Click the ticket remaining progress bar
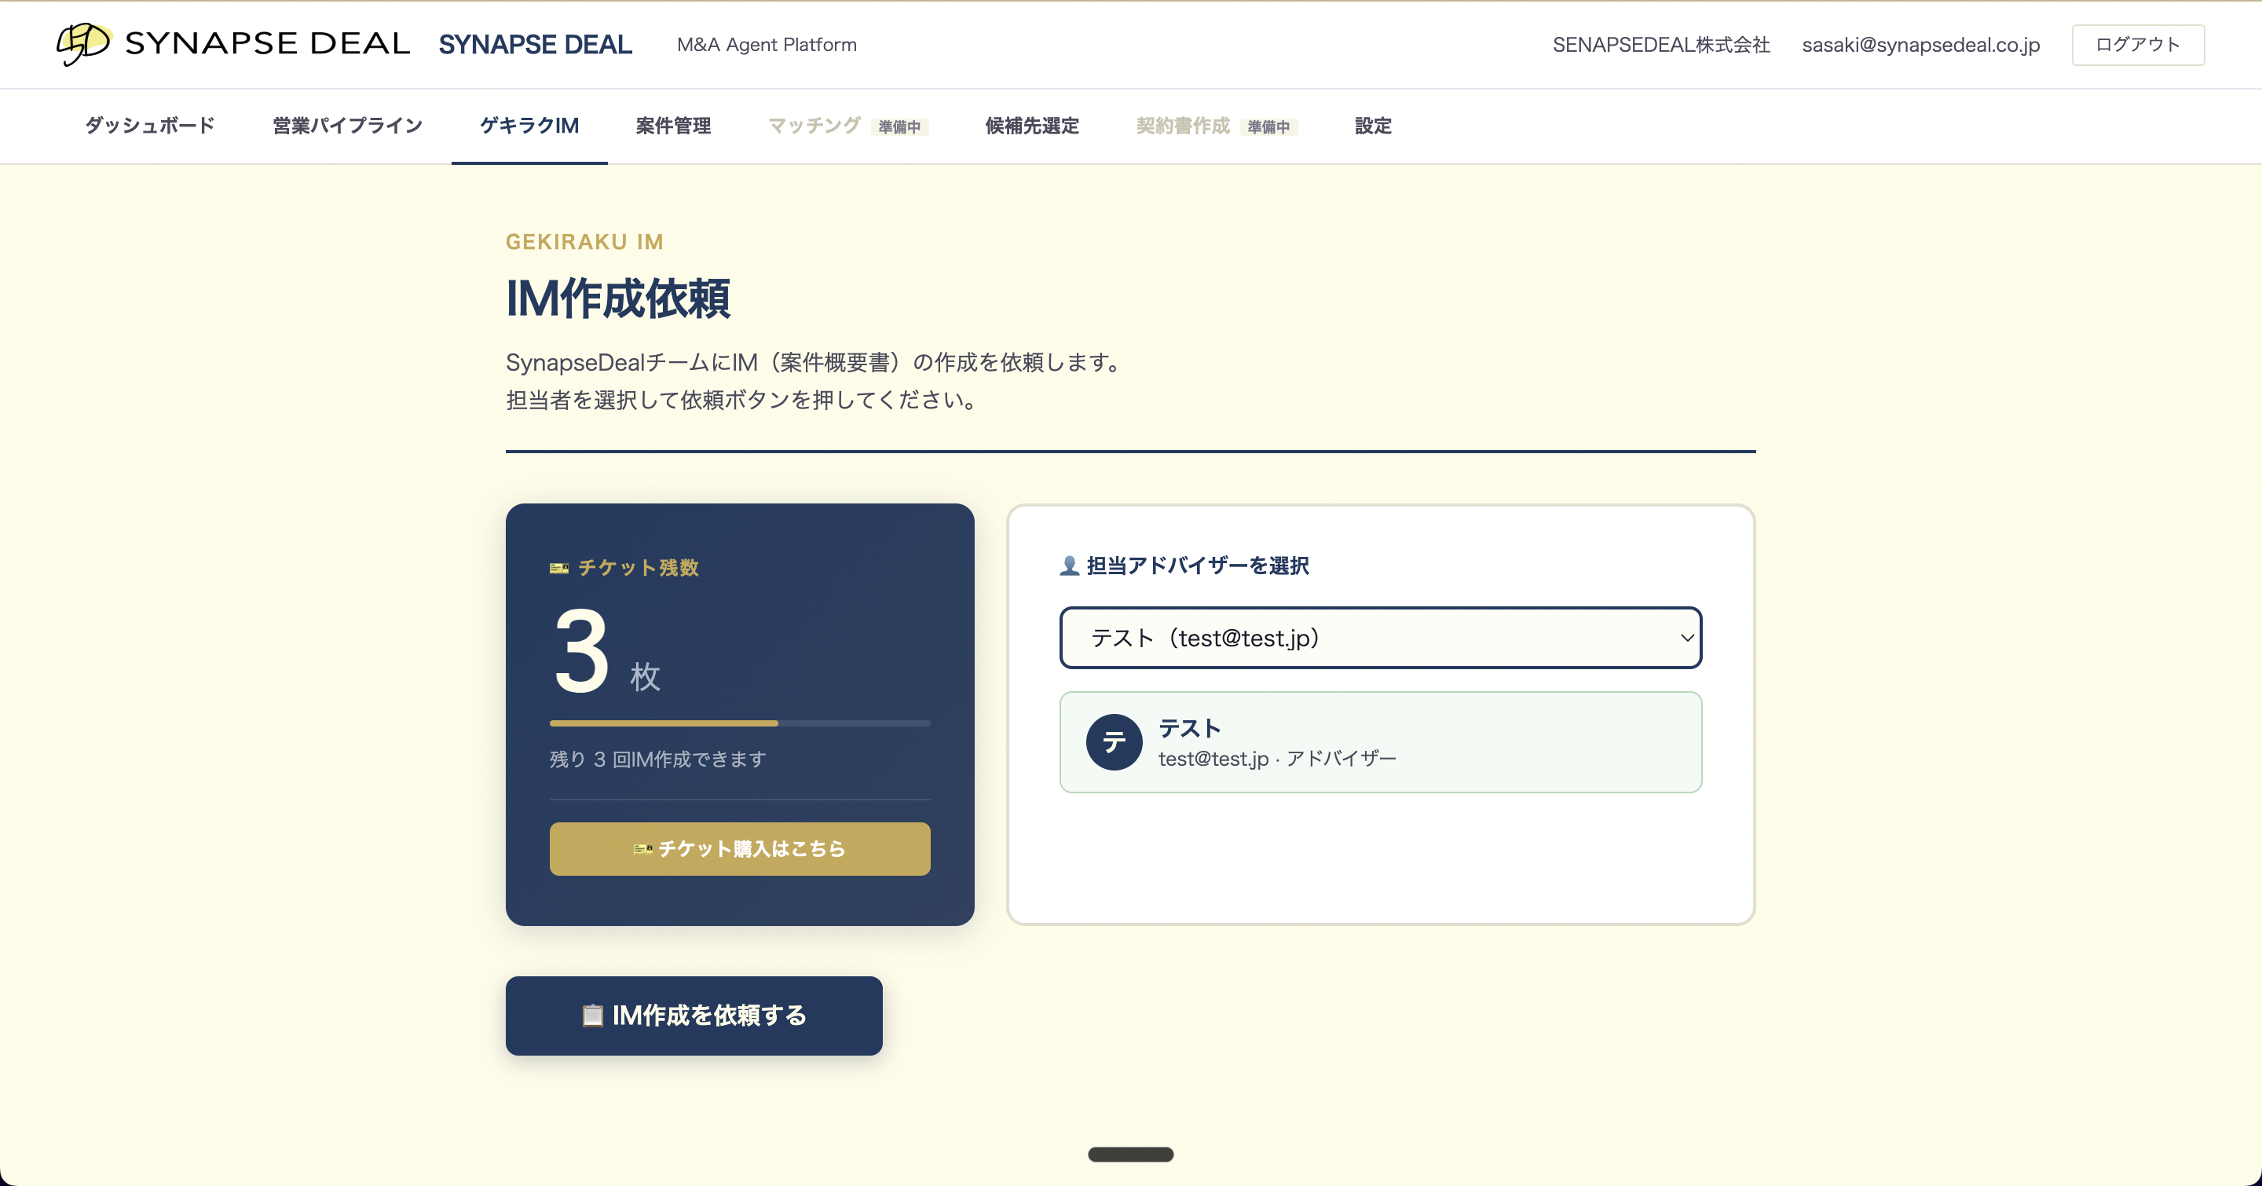Image resolution: width=2262 pixels, height=1186 pixels. [x=739, y=723]
